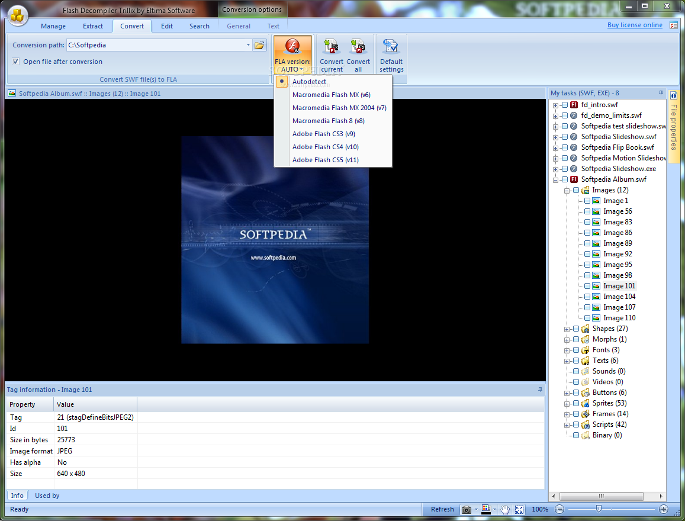The height and width of the screenshot is (521, 685).
Task: Select Autodetect FLA version
Action: 333,82
